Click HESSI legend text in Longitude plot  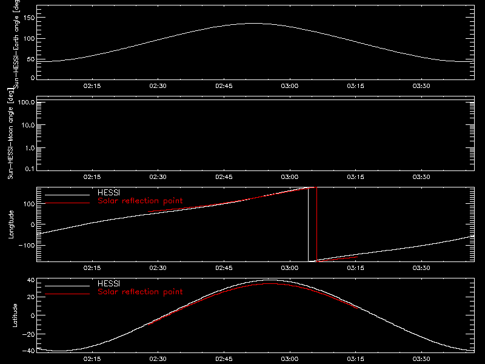coord(109,192)
